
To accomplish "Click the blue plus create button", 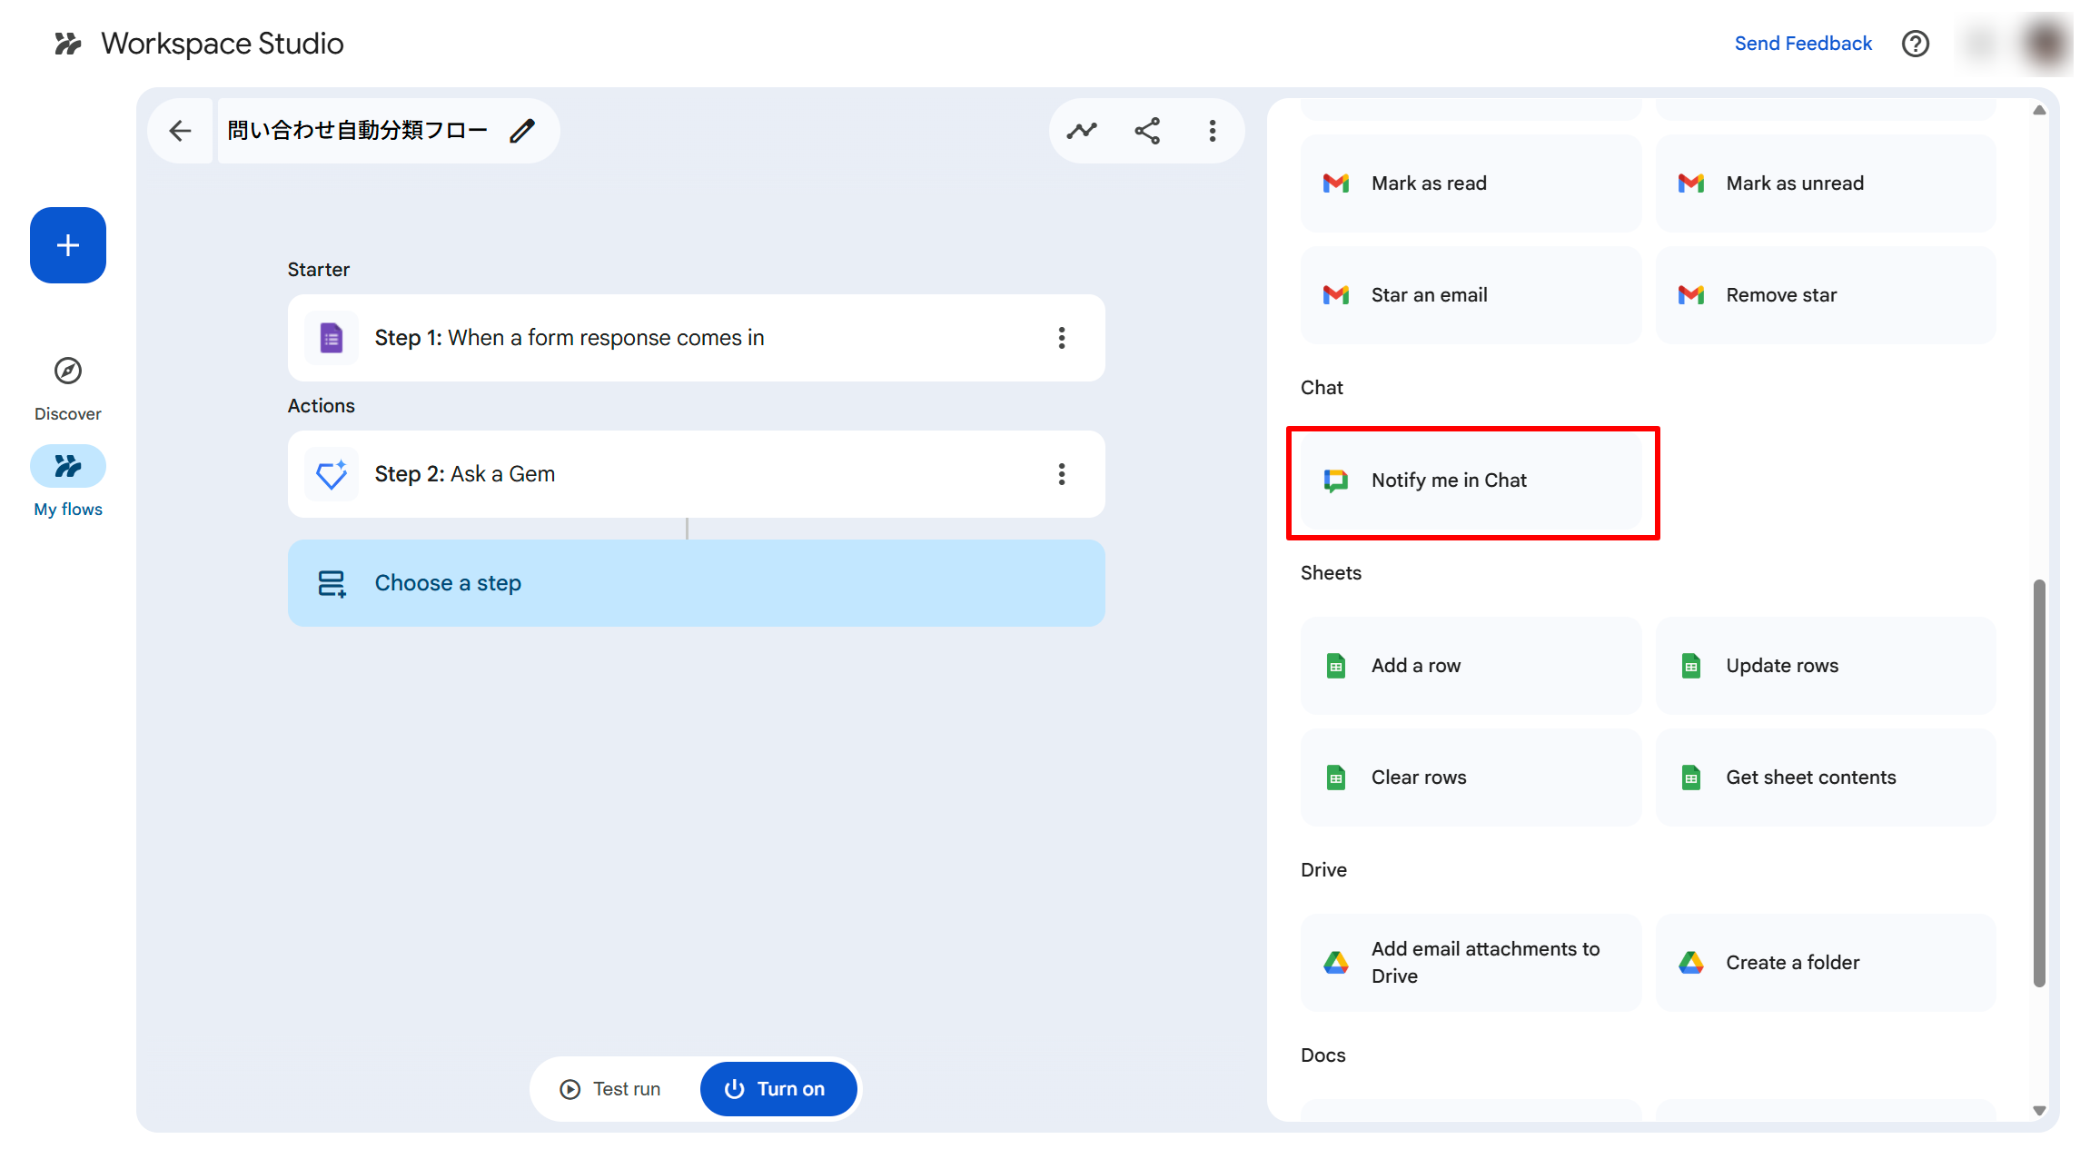I will point(68,245).
